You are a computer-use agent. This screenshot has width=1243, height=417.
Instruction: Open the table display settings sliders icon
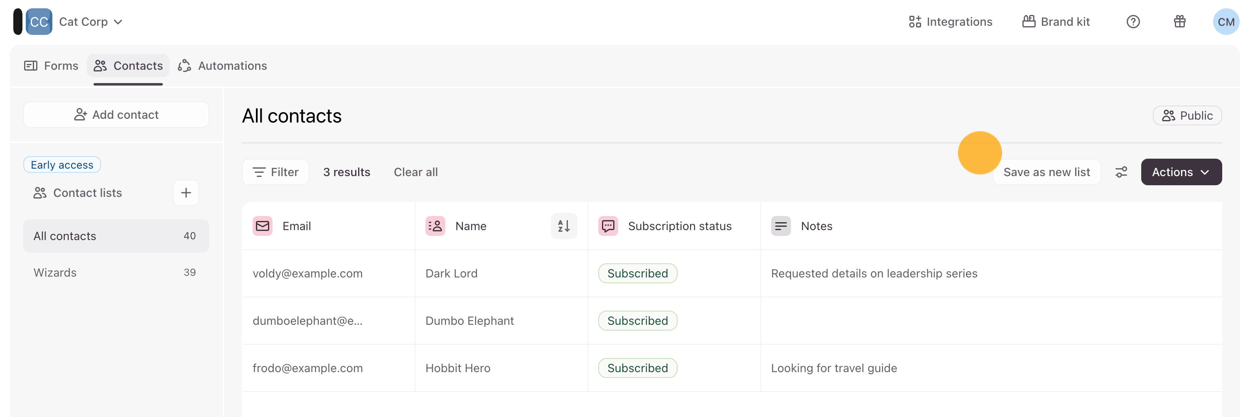point(1121,172)
